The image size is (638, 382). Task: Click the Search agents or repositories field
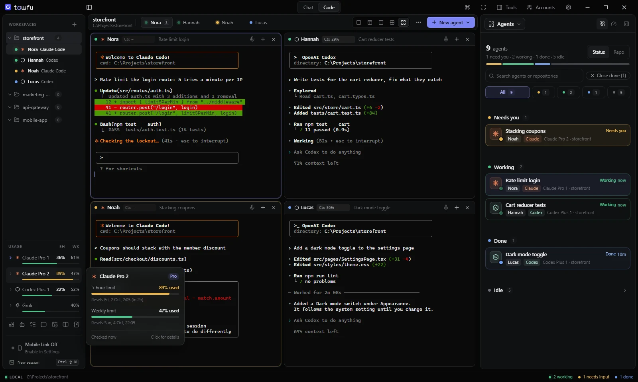pos(534,76)
